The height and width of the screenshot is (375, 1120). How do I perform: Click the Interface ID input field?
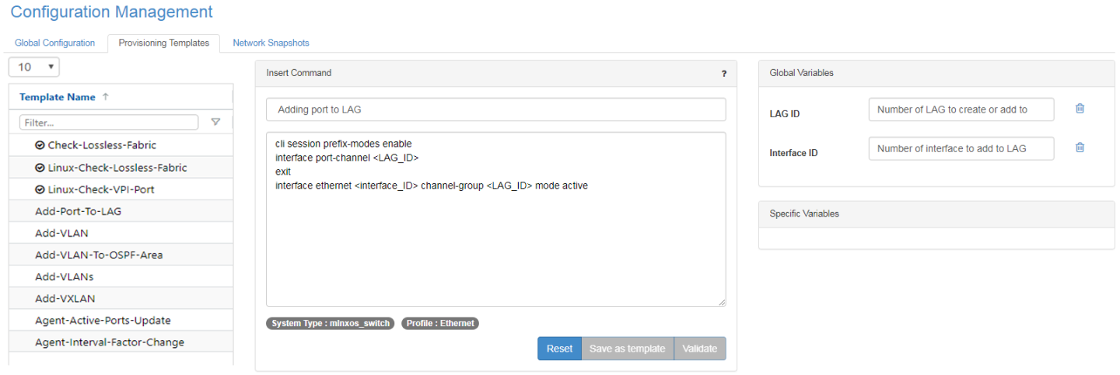(x=961, y=148)
